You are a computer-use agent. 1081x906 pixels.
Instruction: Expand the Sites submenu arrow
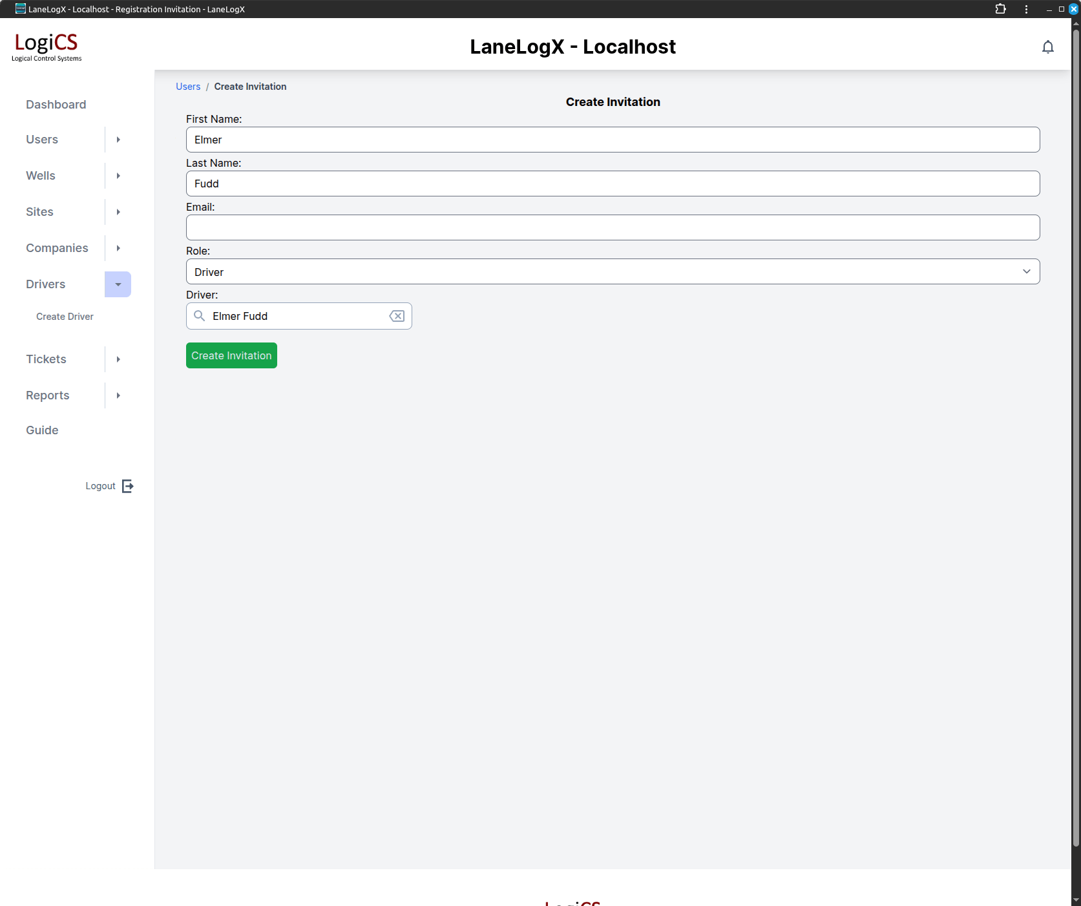[x=118, y=212]
